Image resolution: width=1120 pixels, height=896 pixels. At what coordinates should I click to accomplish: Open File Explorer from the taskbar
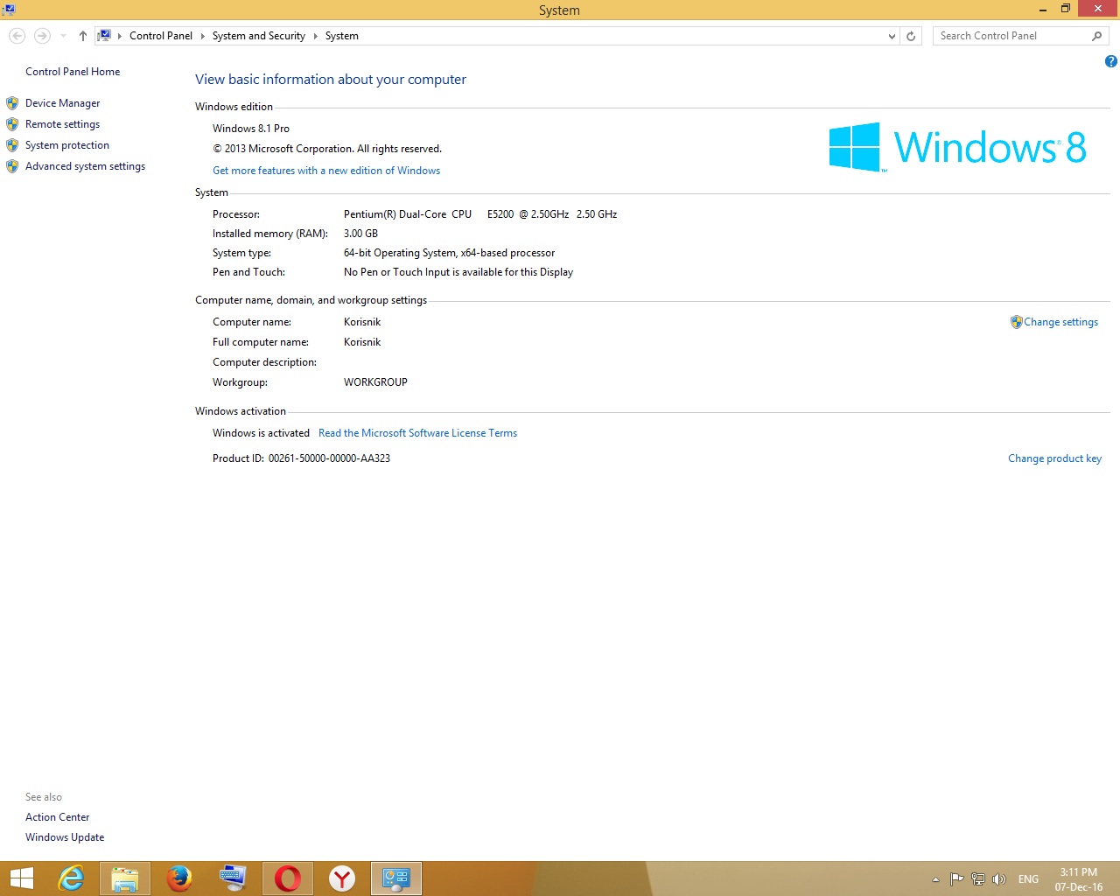[125, 878]
